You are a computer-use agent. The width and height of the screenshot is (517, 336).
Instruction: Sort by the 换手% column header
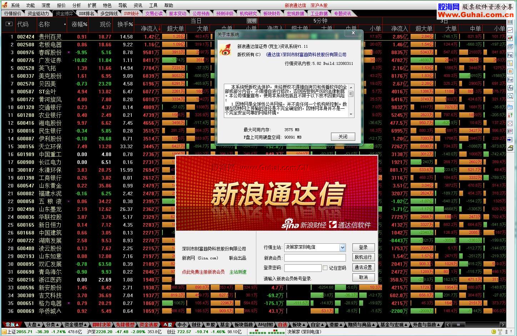125,24
